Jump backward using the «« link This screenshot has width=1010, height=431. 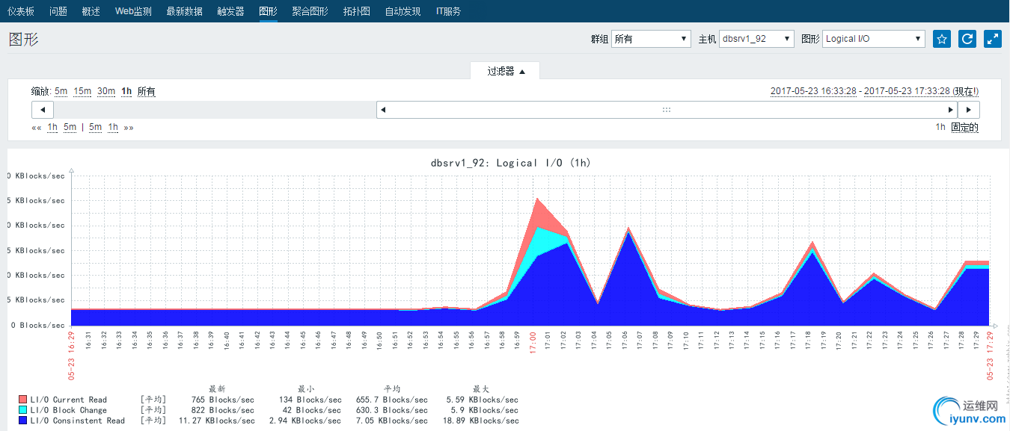(x=37, y=128)
